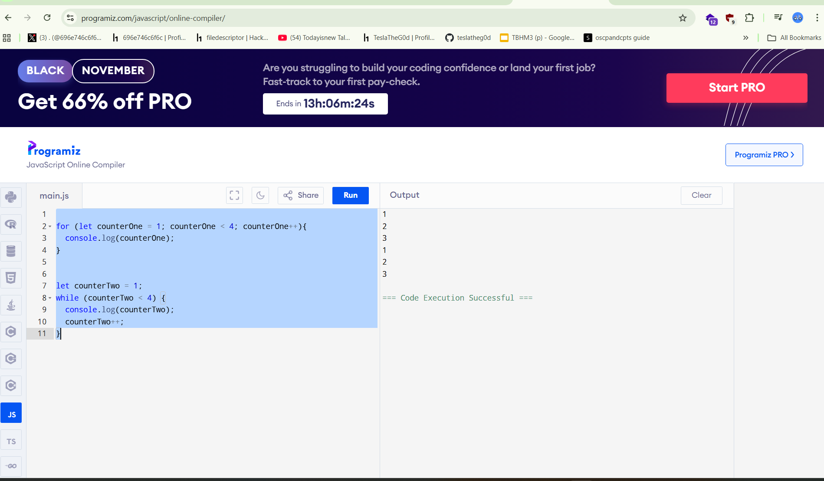Image resolution: width=824 pixels, height=481 pixels.
Task: Click the fullscreen editor icon
Action: tap(234, 195)
